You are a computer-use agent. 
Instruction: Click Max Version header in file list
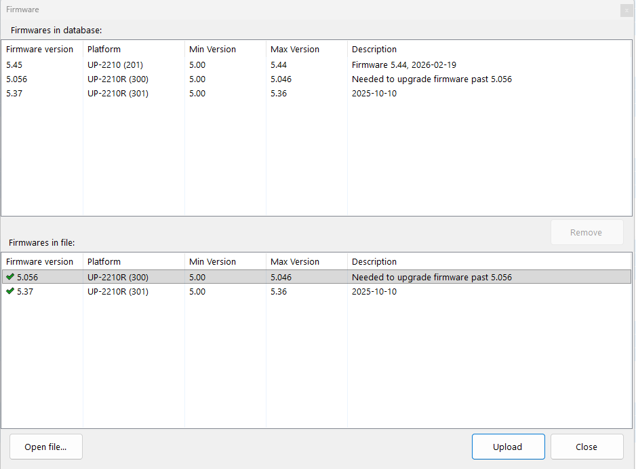tap(295, 261)
